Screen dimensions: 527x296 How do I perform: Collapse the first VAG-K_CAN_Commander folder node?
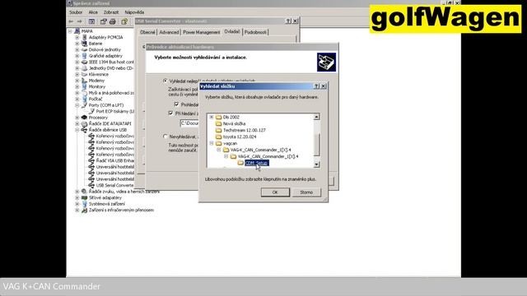(x=219, y=150)
